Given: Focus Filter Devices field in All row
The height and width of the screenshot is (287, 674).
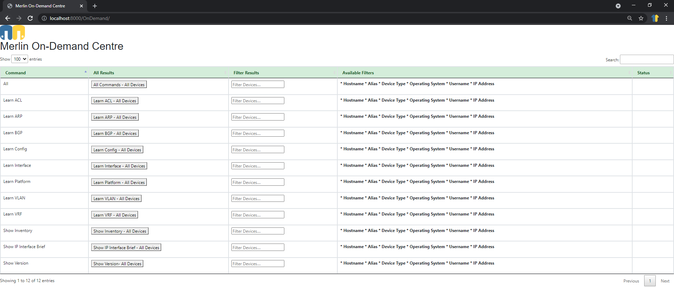Looking at the screenshot, I should coord(258,84).
